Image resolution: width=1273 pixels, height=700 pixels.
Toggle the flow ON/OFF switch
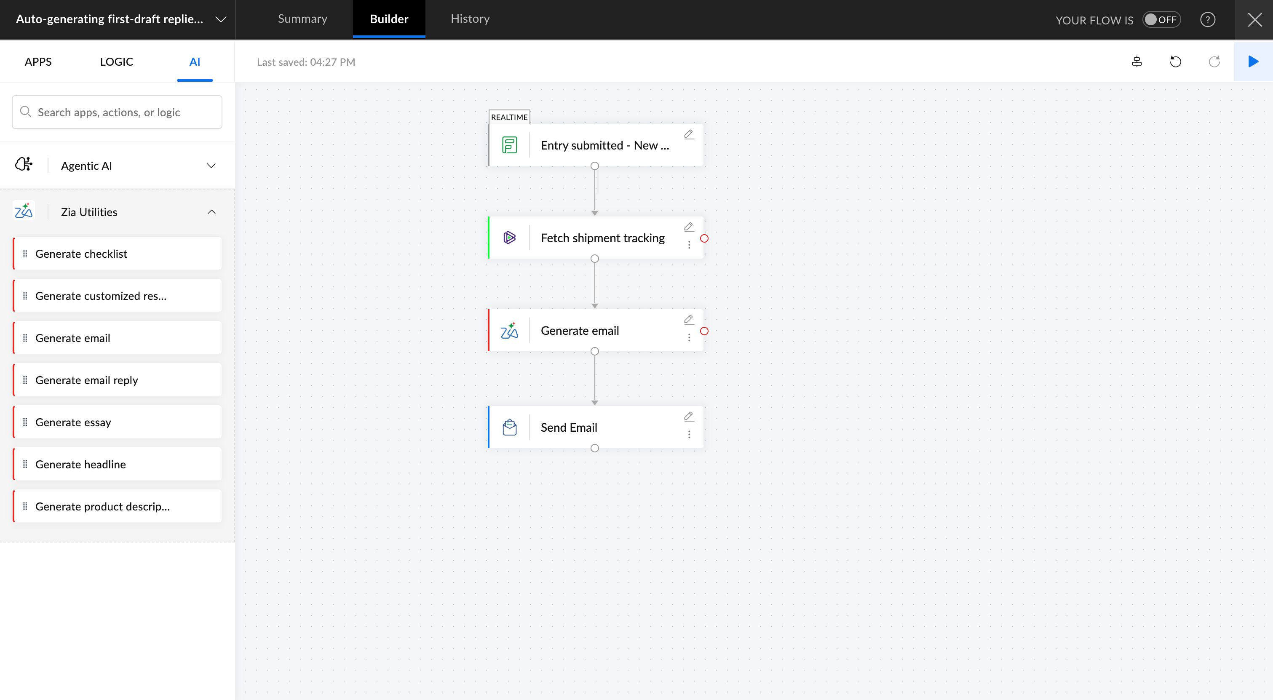(x=1161, y=20)
